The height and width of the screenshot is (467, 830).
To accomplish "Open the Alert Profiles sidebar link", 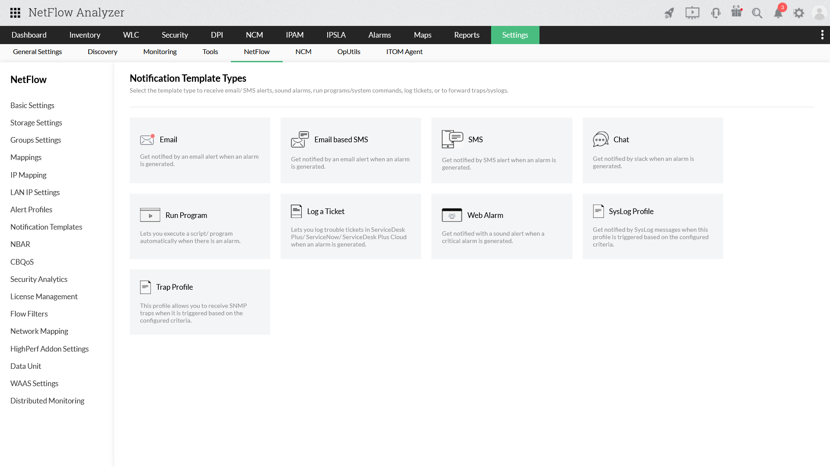I will pyautogui.click(x=31, y=210).
